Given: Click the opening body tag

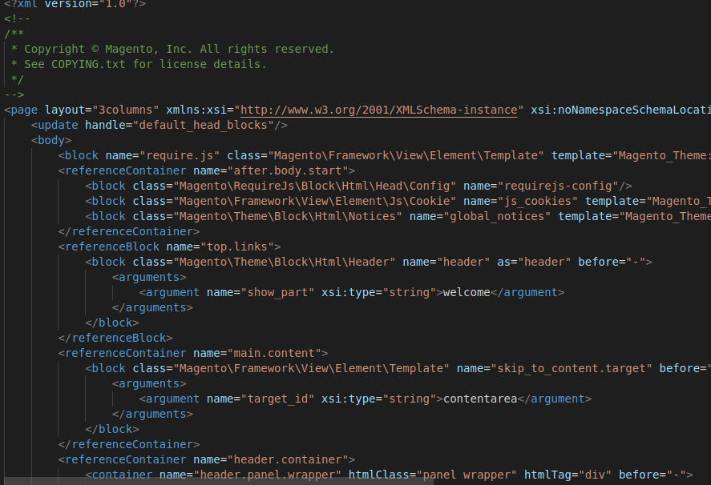Looking at the screenshot, I should click(51, 140).
